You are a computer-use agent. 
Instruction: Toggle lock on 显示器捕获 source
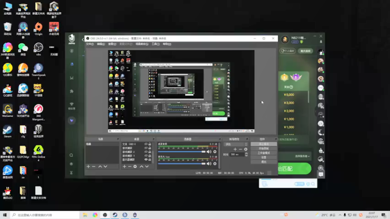pos(150,160)
